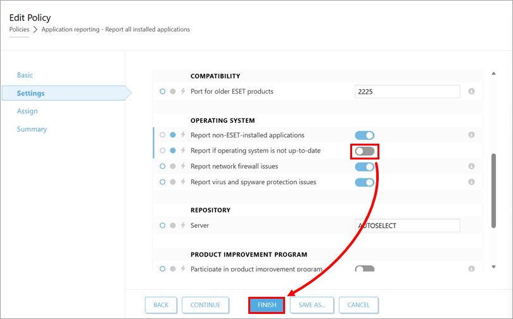
Task: Open the Basic section
Action: pos(25,75)
